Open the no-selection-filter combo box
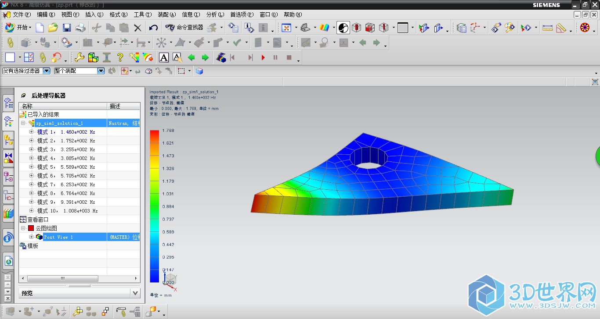The height and width of the screenshot is (319, 600). coord(26,71)
